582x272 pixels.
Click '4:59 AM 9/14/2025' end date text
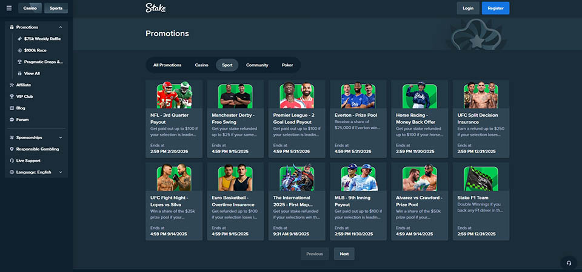414,234
